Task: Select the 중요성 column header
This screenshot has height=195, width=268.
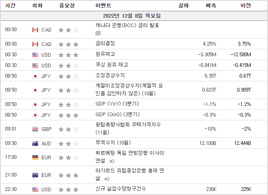Action: (67, 5)
